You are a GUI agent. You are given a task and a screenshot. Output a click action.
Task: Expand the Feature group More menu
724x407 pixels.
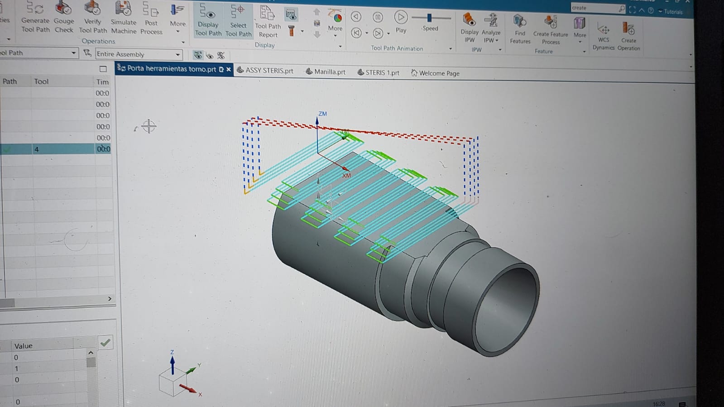580,31
